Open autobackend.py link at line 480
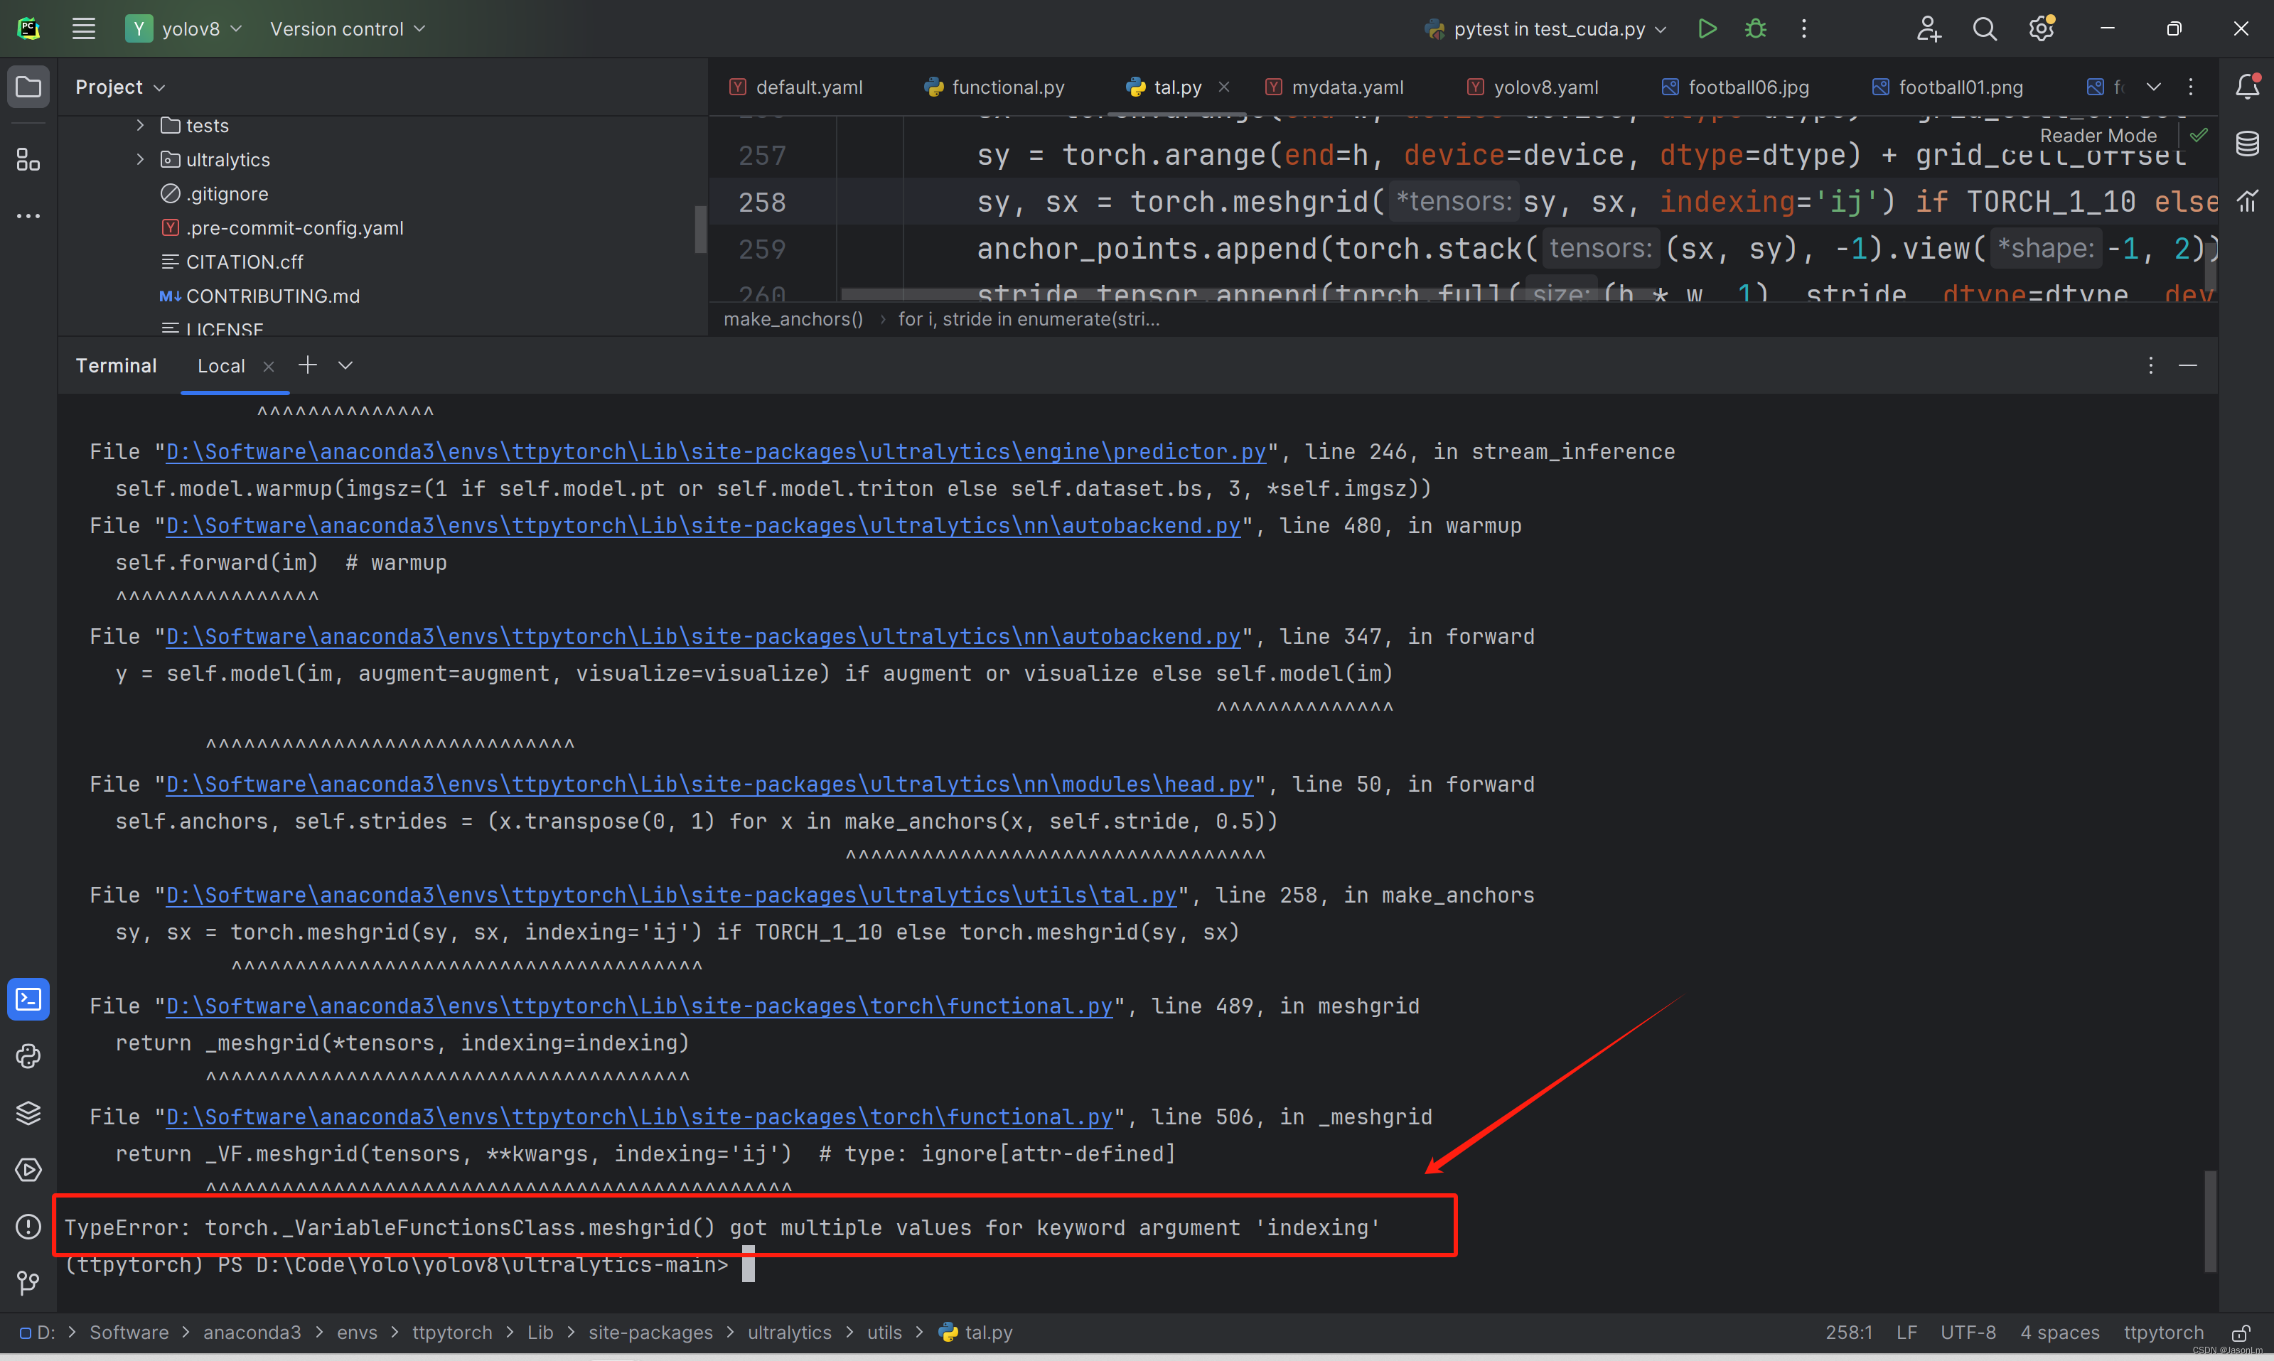The width and height of the screenshot is (2274, 1361). coord(702,525)
